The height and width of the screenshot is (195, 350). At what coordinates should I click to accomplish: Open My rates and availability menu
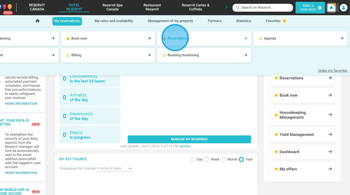click(x=114, y=21)
